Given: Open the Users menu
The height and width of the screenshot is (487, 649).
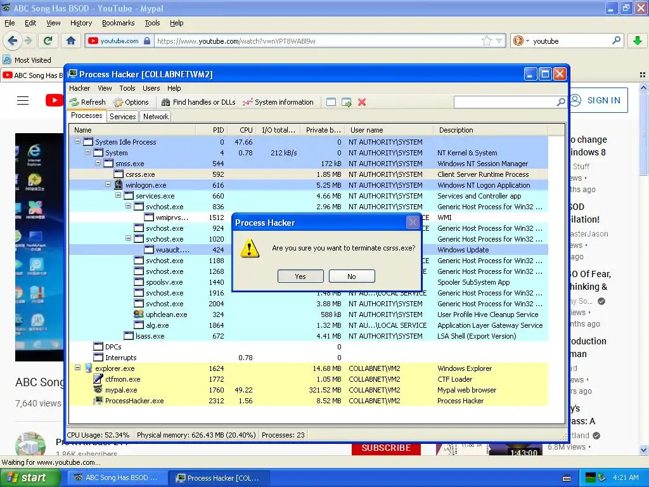Looking at the screenshot, I should pos(151,88).
